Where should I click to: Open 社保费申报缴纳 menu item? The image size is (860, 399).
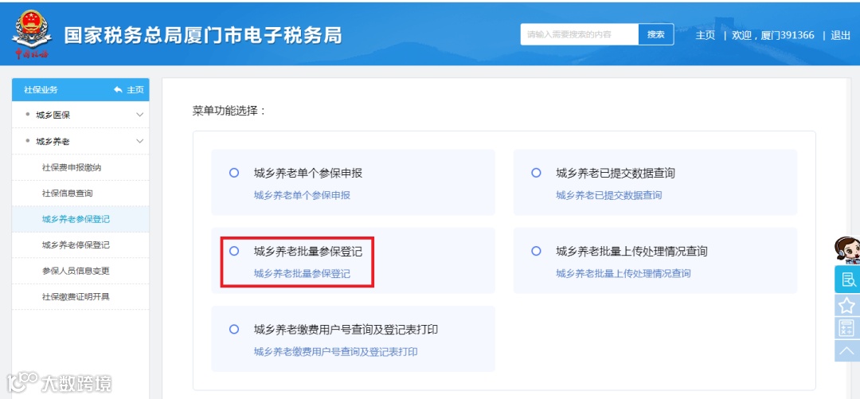(80, 167)
